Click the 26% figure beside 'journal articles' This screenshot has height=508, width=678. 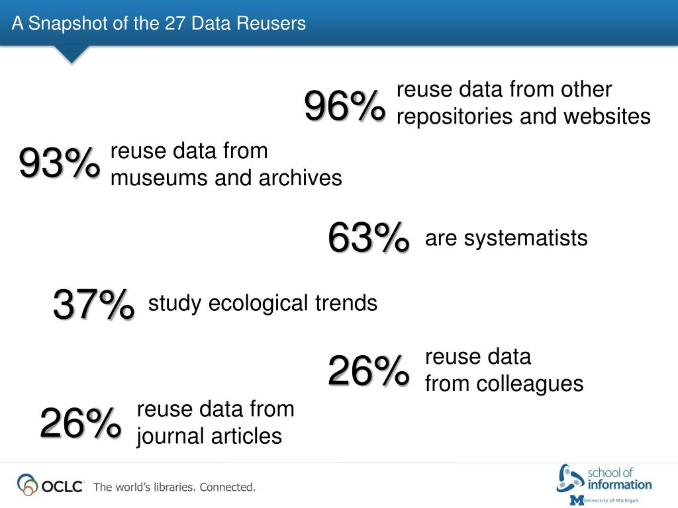80,423
